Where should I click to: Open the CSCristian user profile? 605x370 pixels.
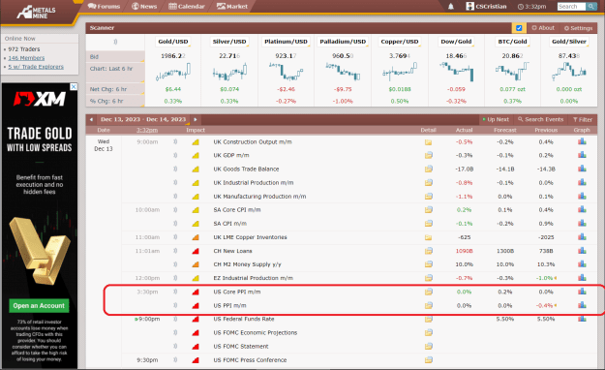(486, 6)
